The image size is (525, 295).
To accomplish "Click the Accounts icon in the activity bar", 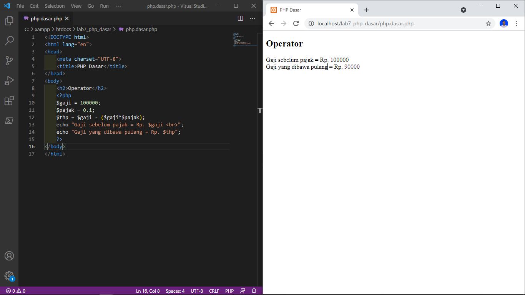I will 8,255.
